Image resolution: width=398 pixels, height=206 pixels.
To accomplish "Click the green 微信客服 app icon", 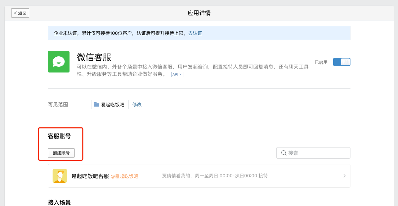I will click(x=59, y=62).
